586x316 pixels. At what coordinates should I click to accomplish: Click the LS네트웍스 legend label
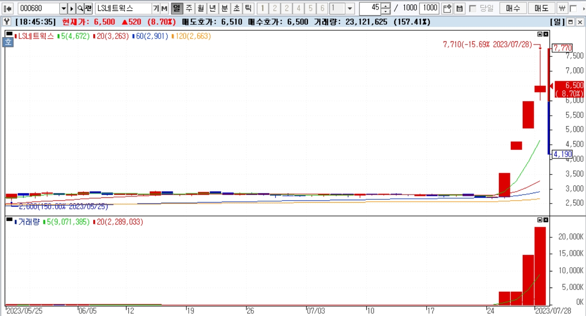click(x=36, y=36)
